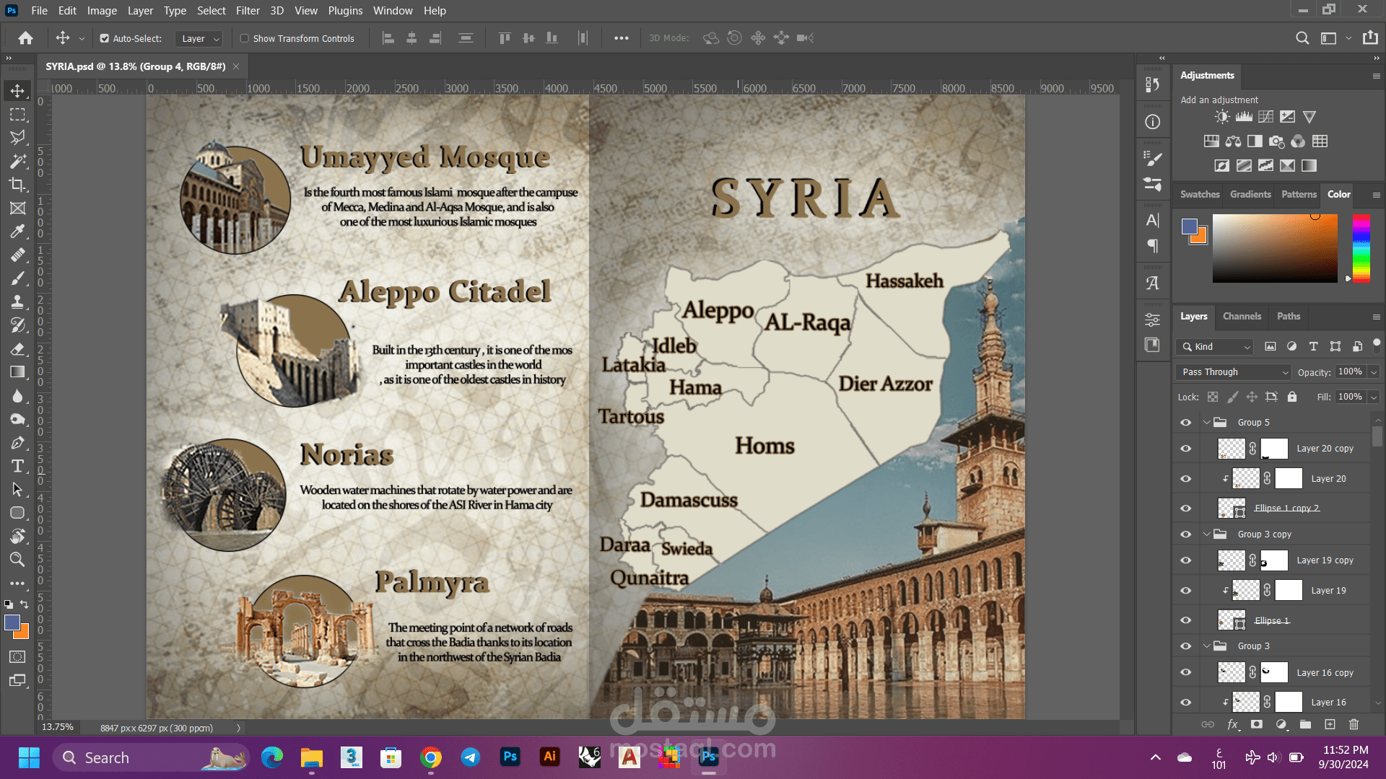
Task: Switch to the Channels tab
Action: tap(1242, 317)
